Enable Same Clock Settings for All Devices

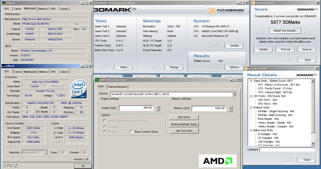click(105, 121)
